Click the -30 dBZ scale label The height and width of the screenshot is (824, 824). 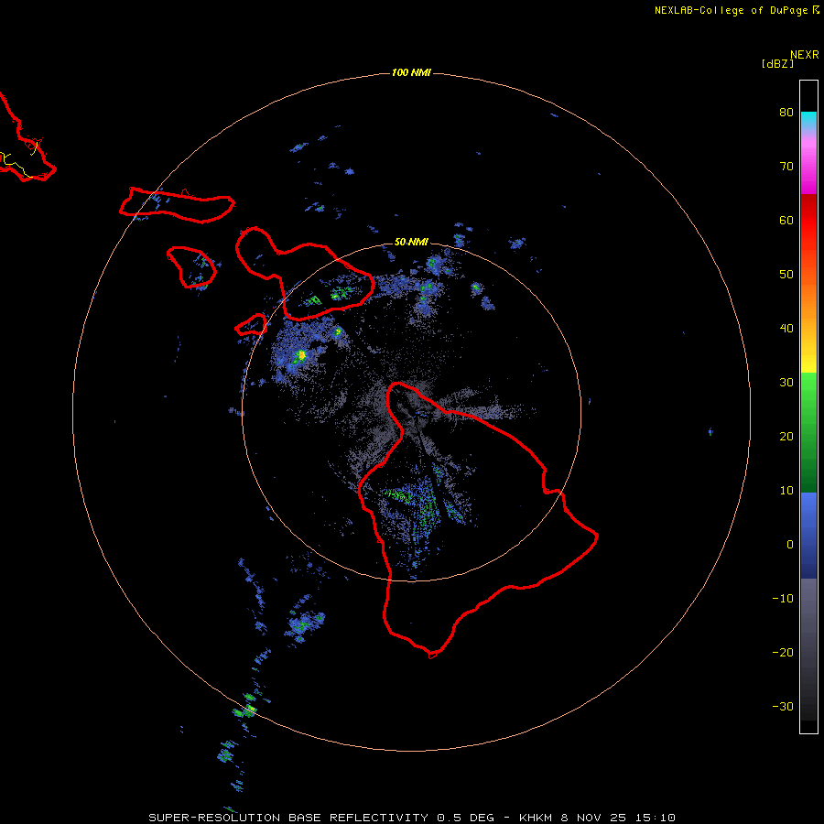(x=783, y=707)
